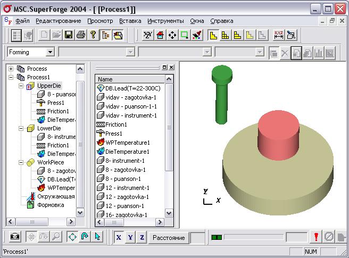
Task: Click the New document icon
Action: [44, 35]
